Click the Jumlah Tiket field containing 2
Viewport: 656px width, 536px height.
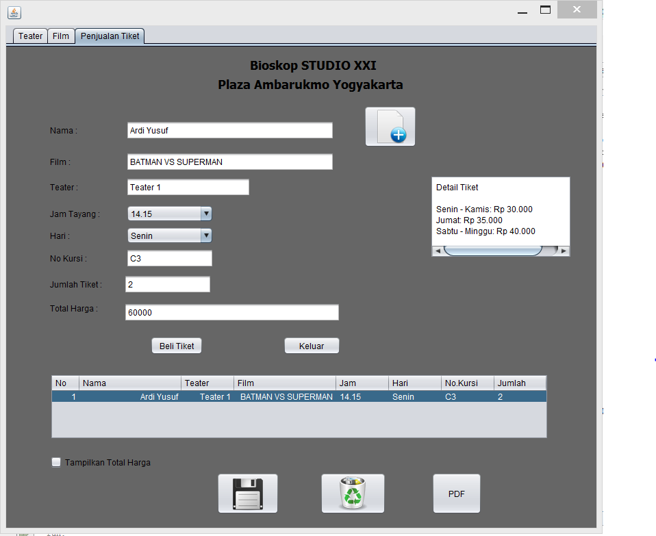tap(167, 284)
